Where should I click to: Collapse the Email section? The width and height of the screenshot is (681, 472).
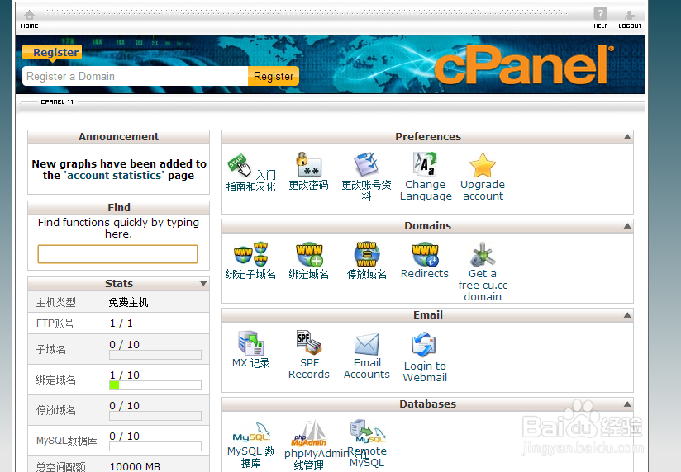tap(627, 315)
